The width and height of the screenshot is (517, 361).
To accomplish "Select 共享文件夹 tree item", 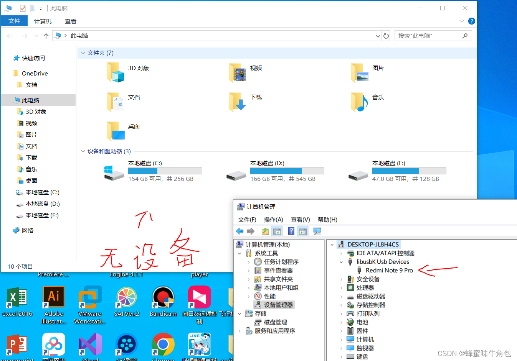I will click(278, 279).
